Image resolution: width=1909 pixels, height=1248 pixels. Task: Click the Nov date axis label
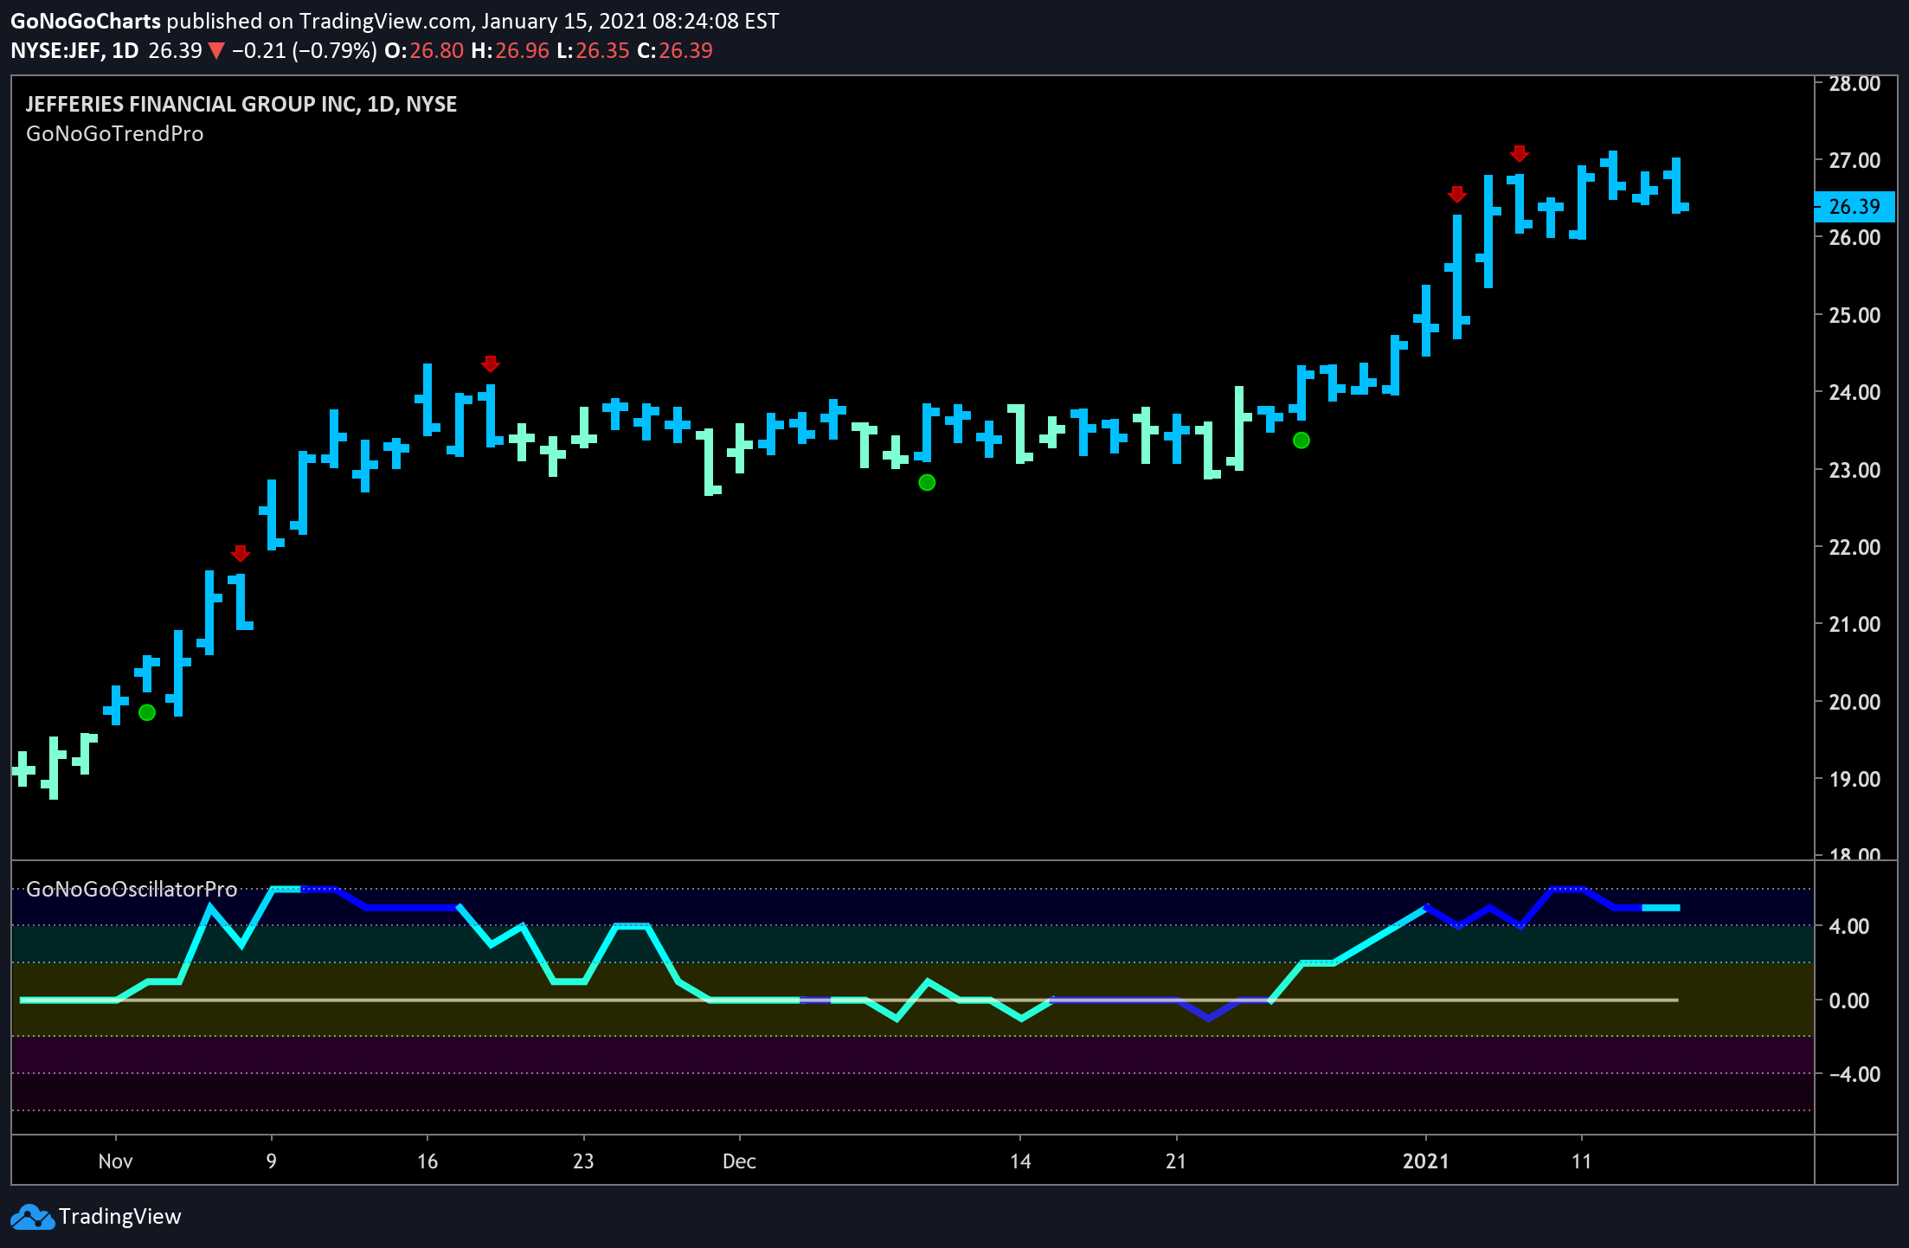pyautogui.click(x=115, y=1161)
